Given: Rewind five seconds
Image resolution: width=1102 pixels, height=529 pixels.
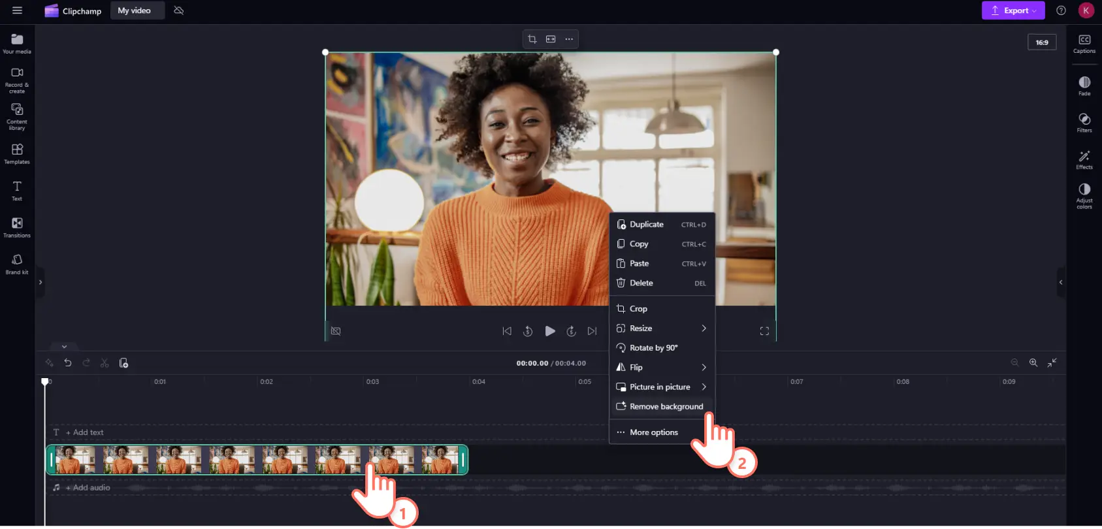Looking at the screenshot, I should point(528,331).
